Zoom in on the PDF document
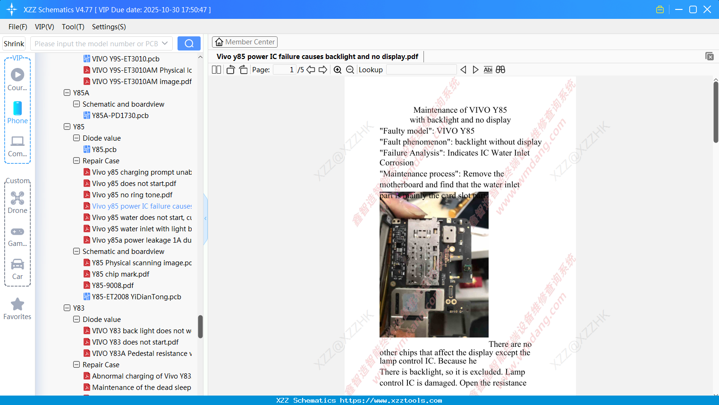719x405 pixels. tap(338, 69)
